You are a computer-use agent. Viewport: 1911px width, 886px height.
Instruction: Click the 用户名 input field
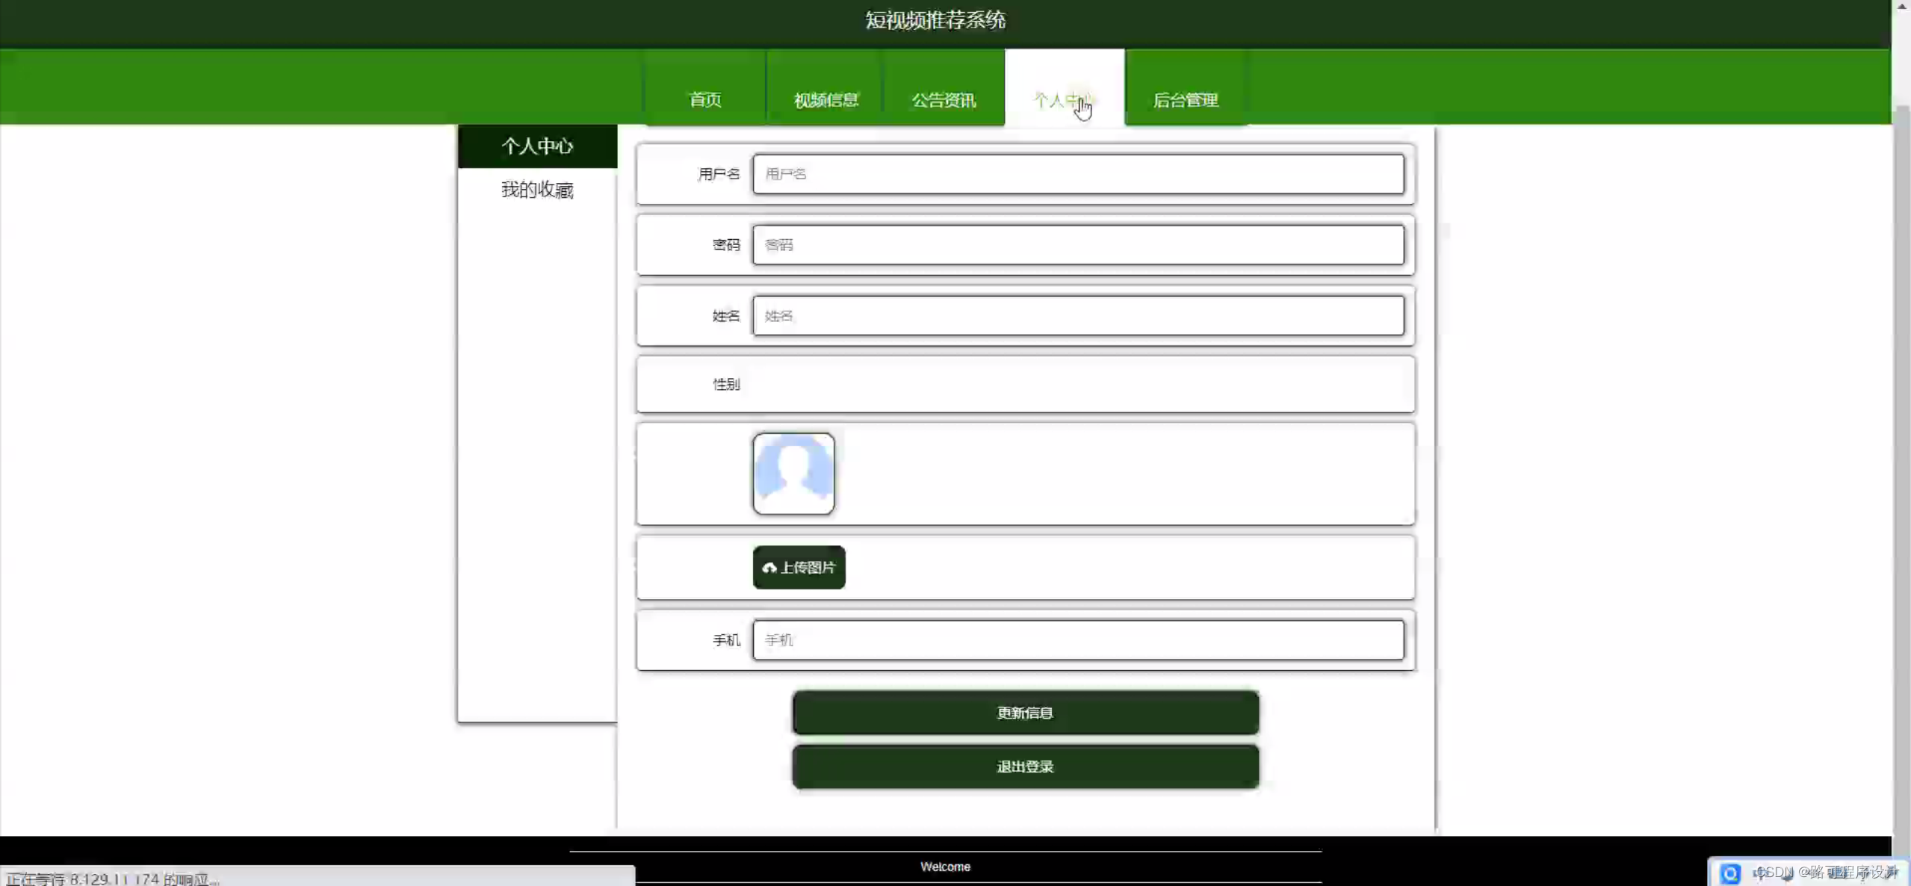1078,174
